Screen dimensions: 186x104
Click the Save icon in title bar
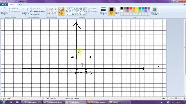(6, 1)
